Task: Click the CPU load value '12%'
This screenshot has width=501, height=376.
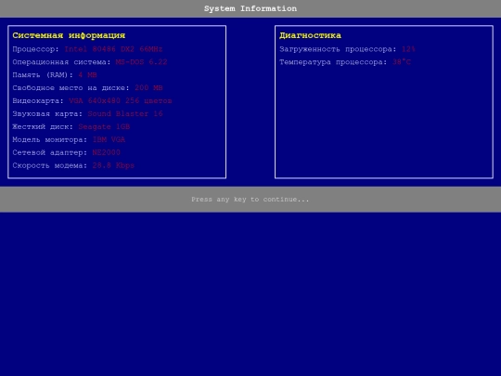Action: pos(408,49)
